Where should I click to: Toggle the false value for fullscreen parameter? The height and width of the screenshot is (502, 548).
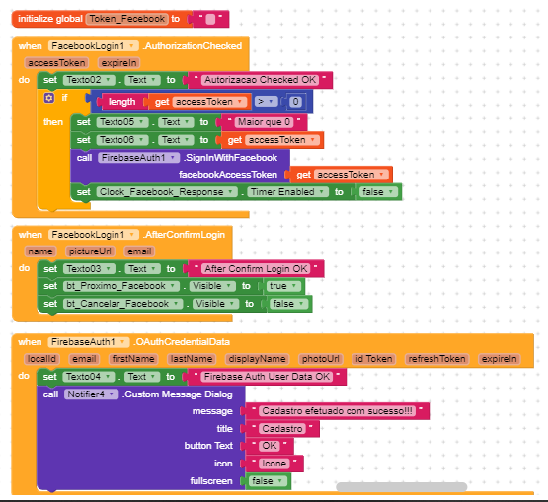coord(268,481)
